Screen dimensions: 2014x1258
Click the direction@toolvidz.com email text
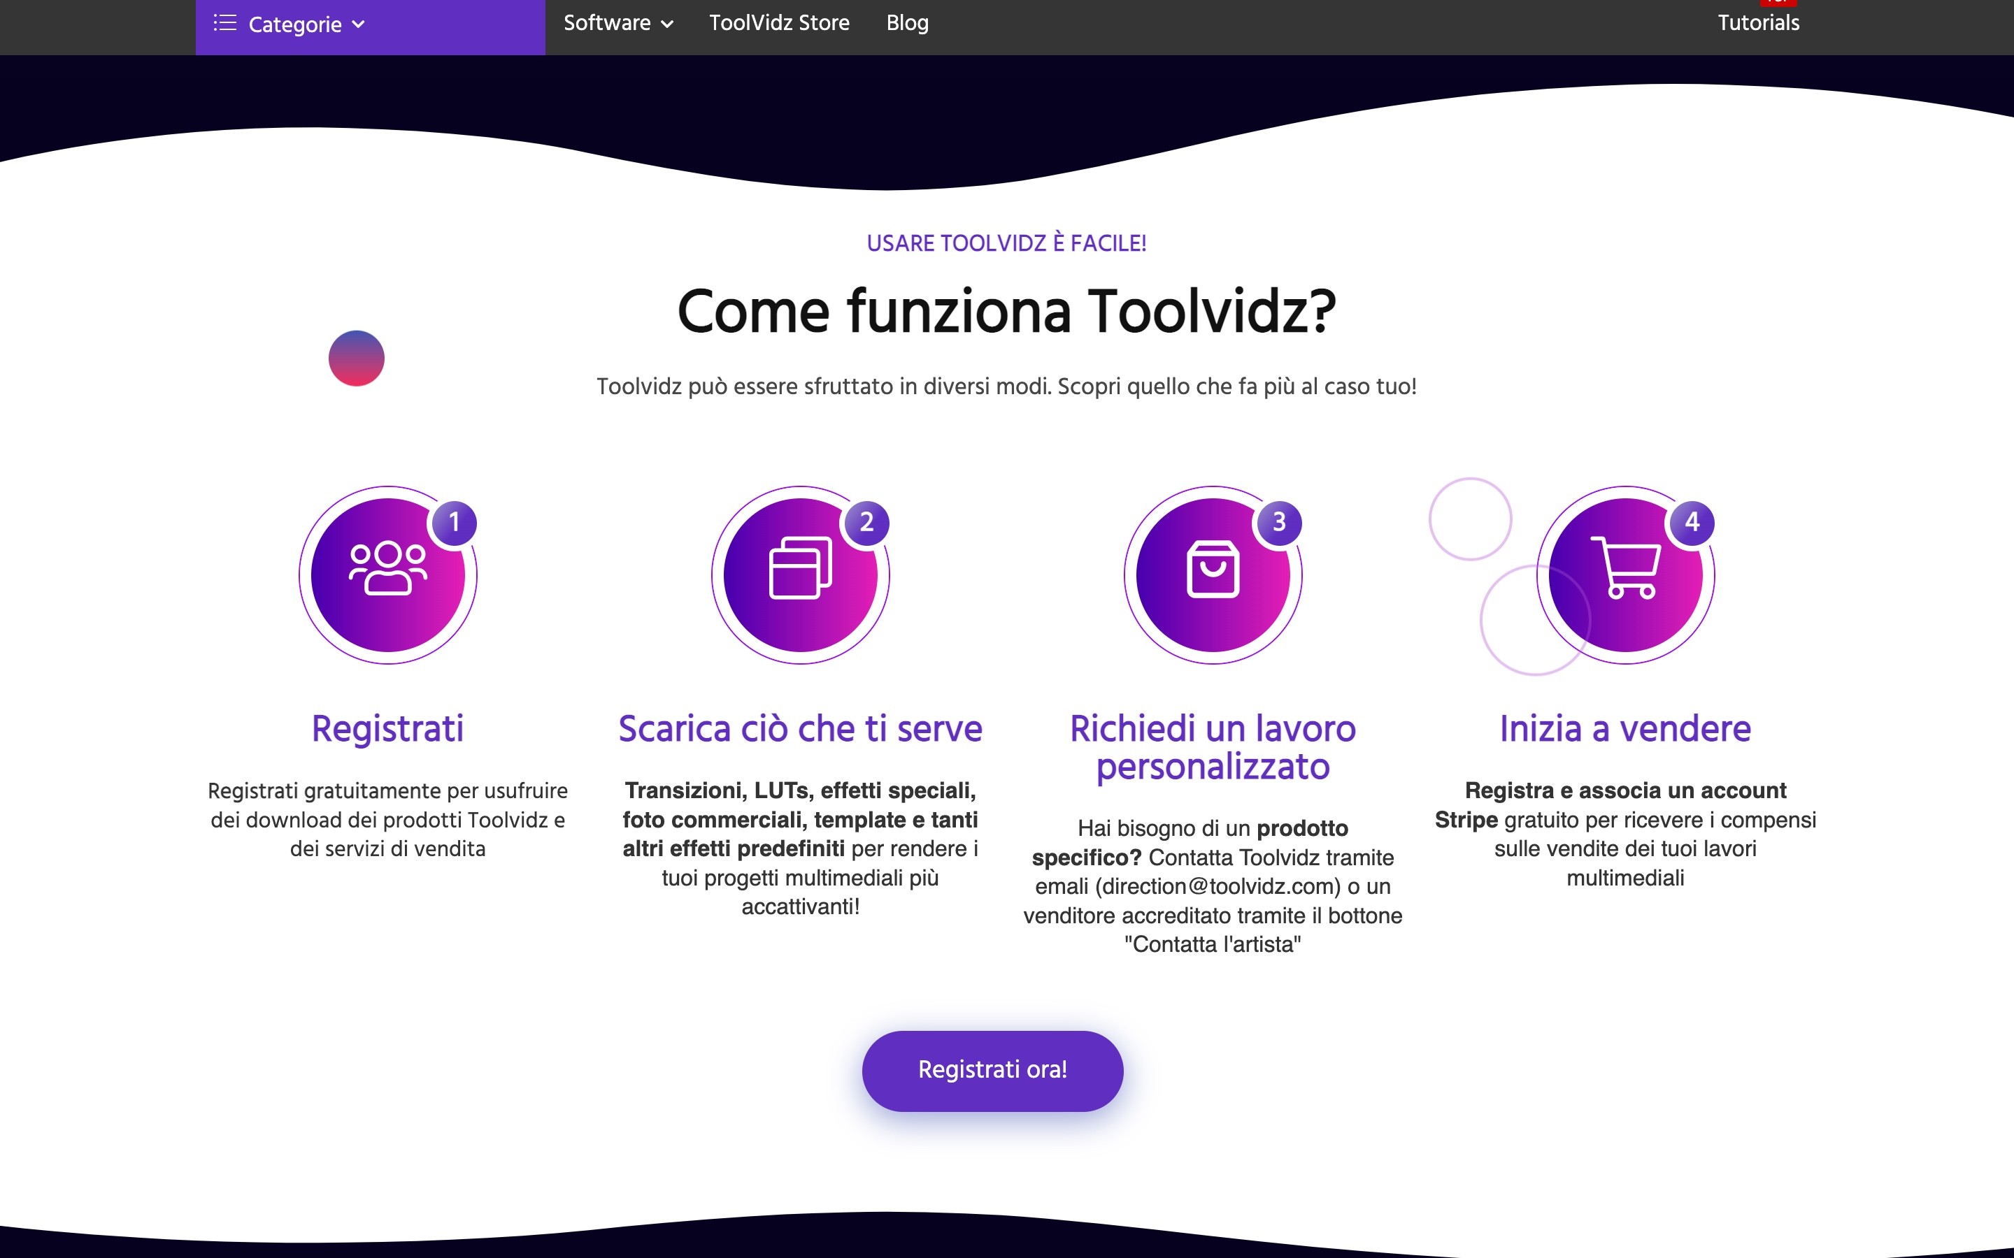point(1218,887)
